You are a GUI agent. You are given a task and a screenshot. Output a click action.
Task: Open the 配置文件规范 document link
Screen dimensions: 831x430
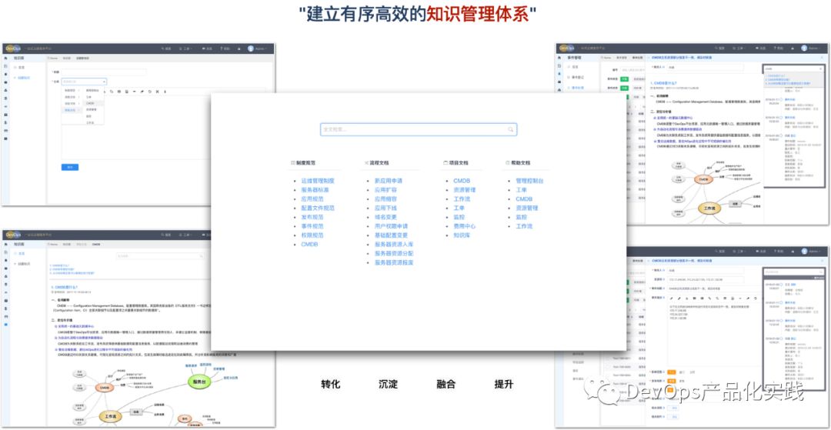click(x=318, y=208)
